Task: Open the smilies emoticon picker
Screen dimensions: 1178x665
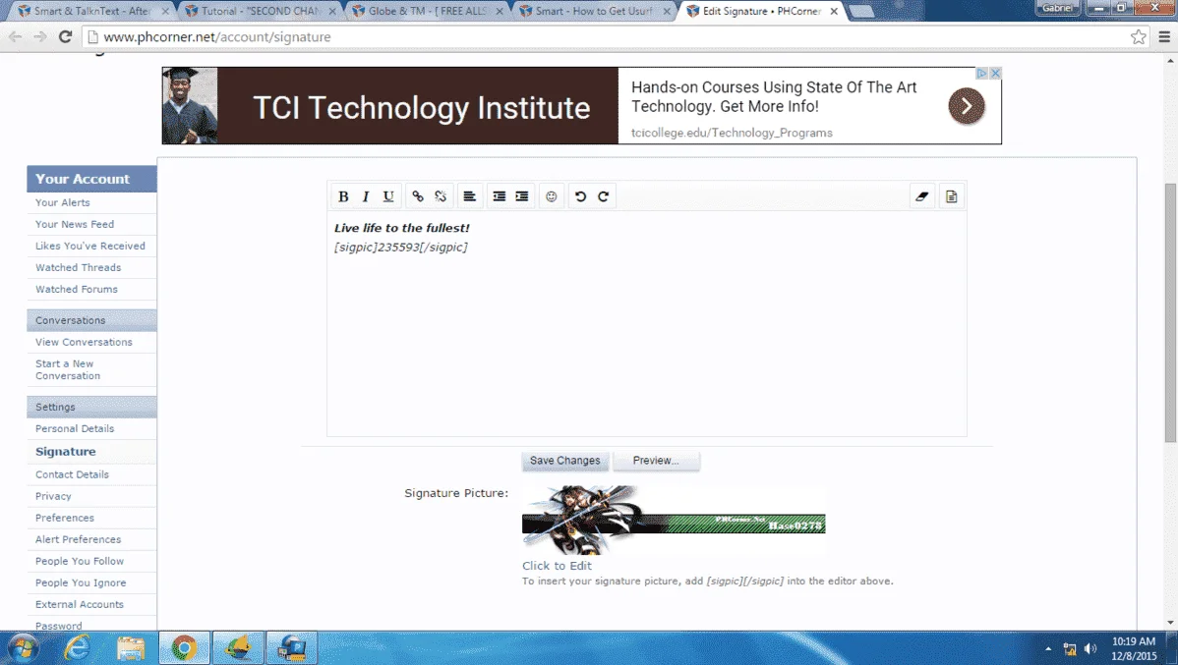Action: 552,196
